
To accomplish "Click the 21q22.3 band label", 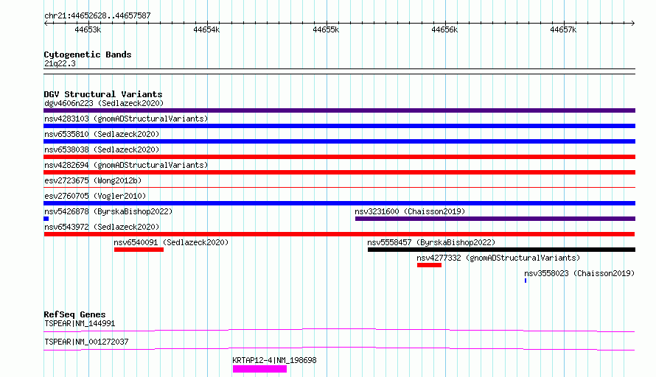I will coord(60,63).
